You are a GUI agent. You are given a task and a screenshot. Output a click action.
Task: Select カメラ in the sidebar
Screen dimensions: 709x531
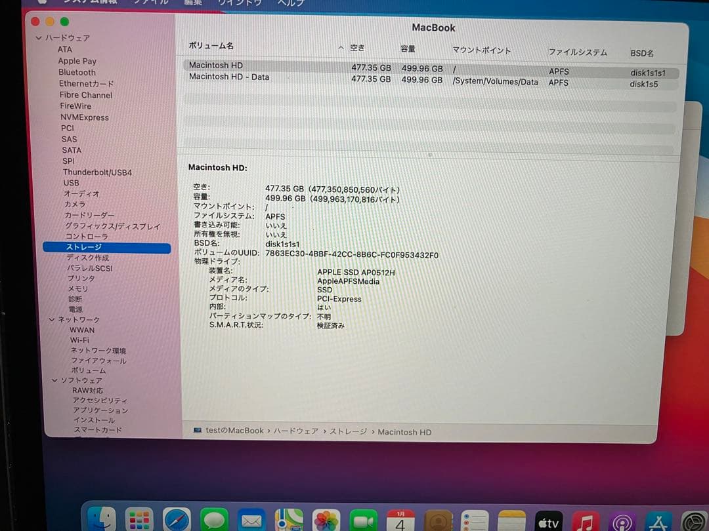pos(75,204)
